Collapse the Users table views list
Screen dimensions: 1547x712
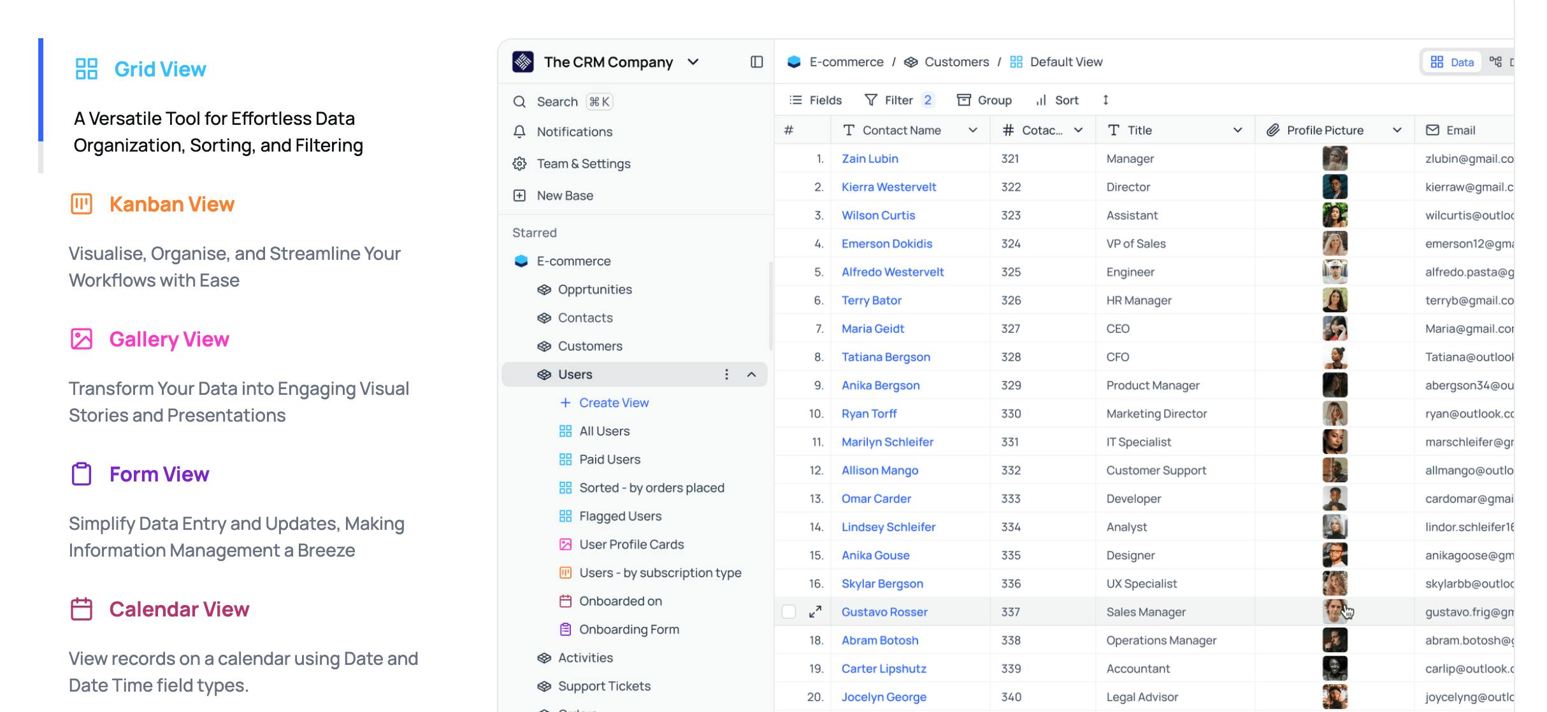[751, 374]
